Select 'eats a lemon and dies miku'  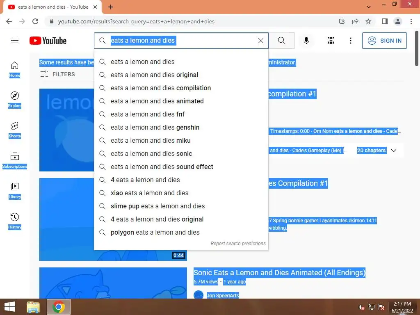pyautogui.click(x=181, y=140)
